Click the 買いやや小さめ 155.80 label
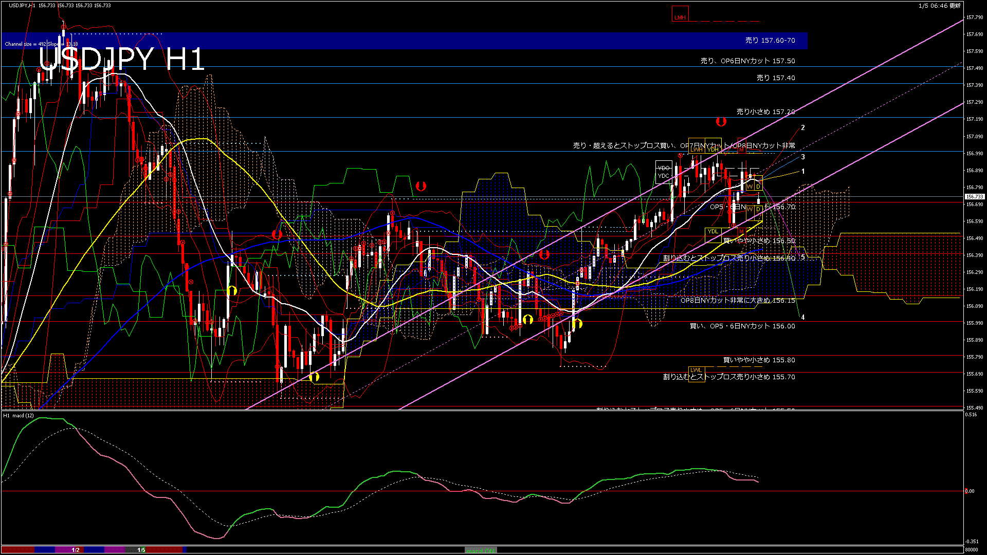 [x=759, y=360]
